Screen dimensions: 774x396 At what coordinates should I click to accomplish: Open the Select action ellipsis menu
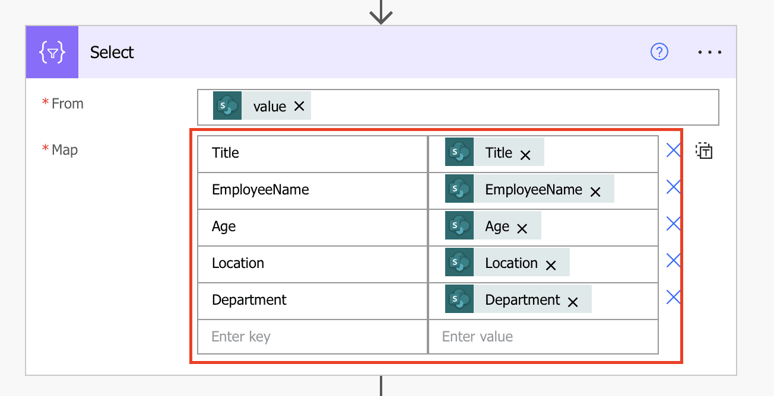coord(710,52)
